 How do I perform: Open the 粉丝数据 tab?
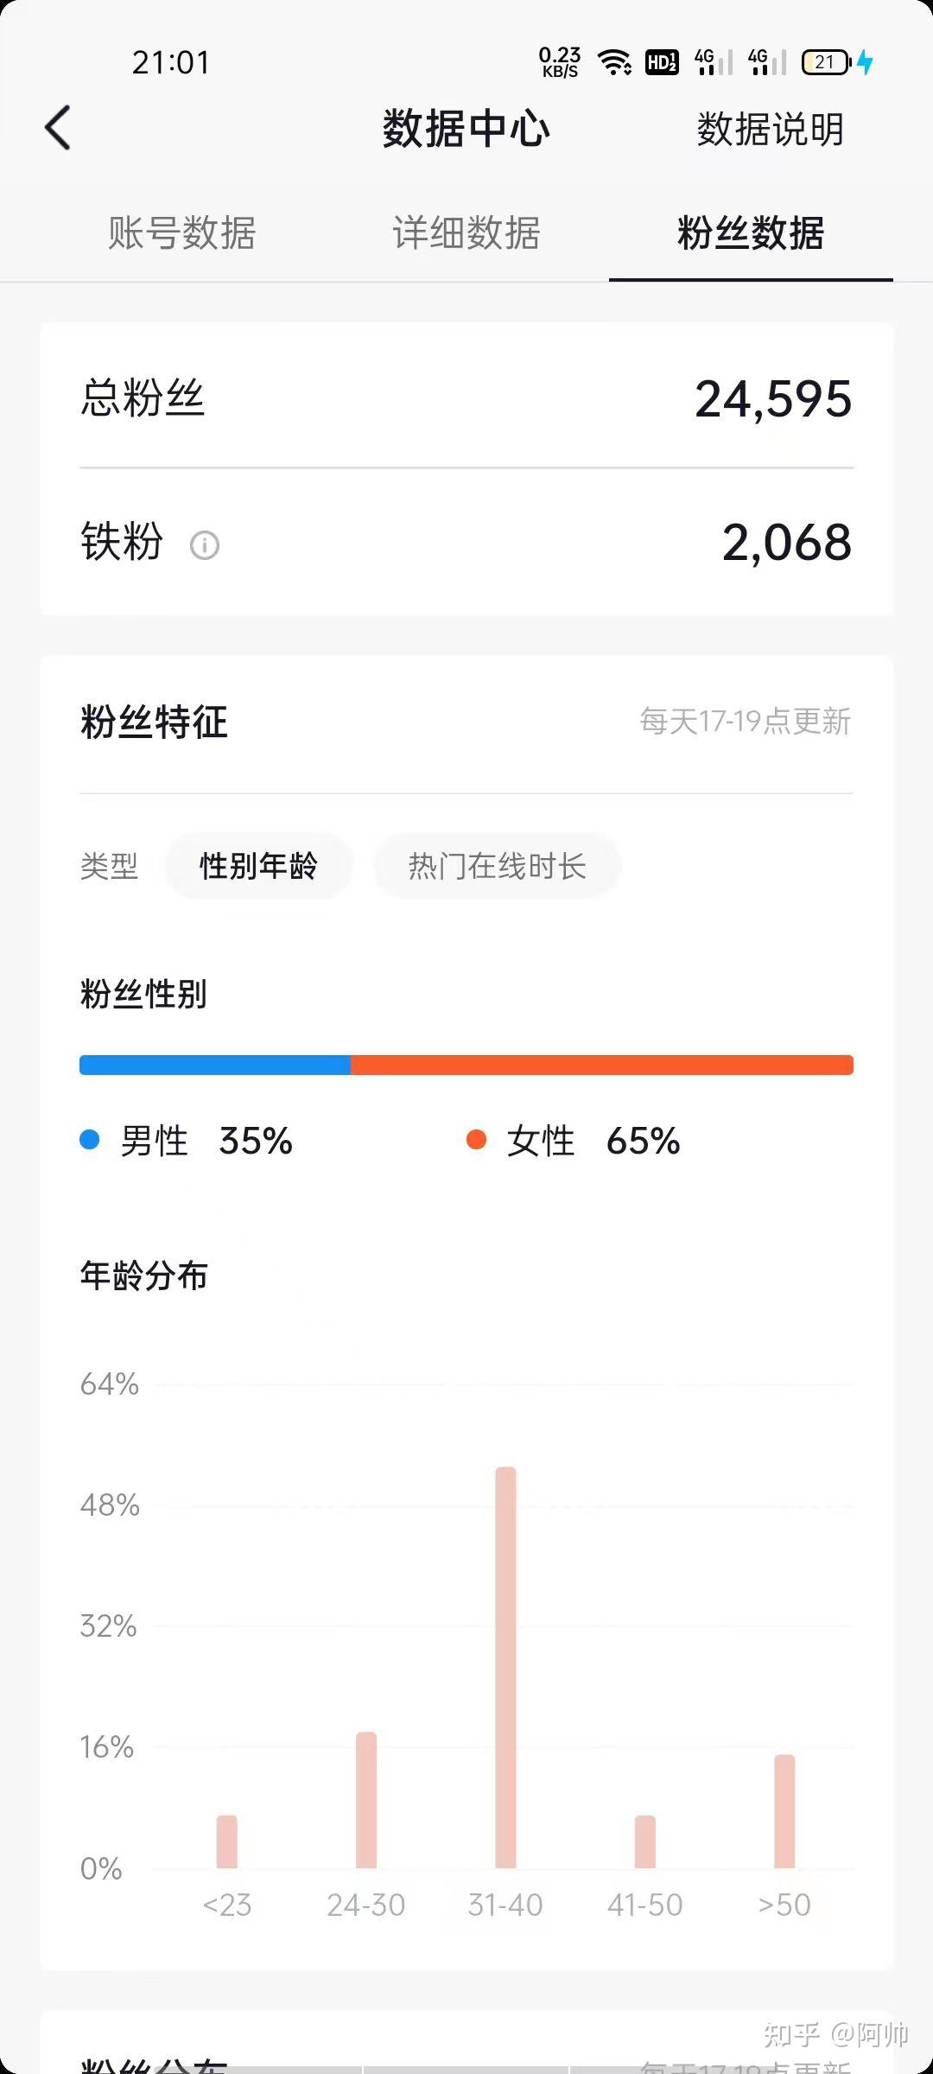(x=751, y=233)
